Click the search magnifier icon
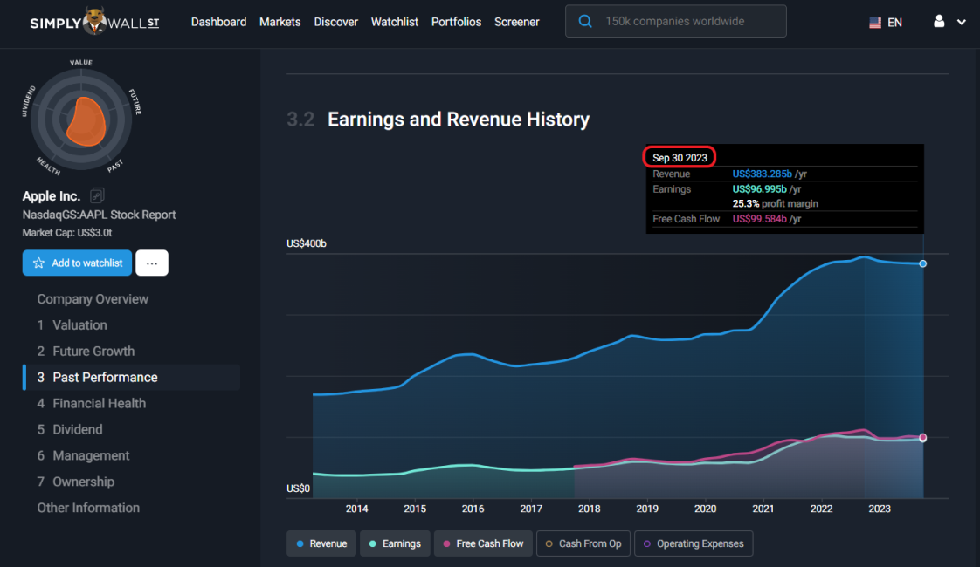980x567 pixels. click(584, 21)
